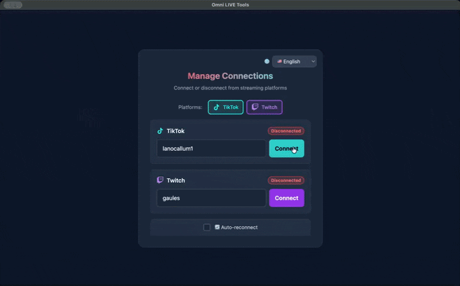Click the light-blue status dot beside language selector
The image size is (460, 286).
(x=267, y=61)
